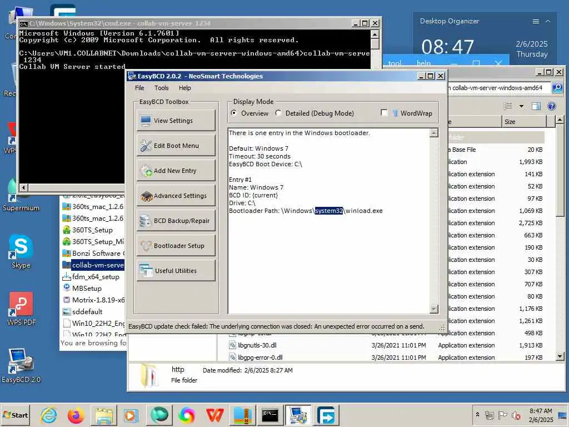Select sddefault in download list
The width and height of the screenshot is (569, 427).
(83, 311)
